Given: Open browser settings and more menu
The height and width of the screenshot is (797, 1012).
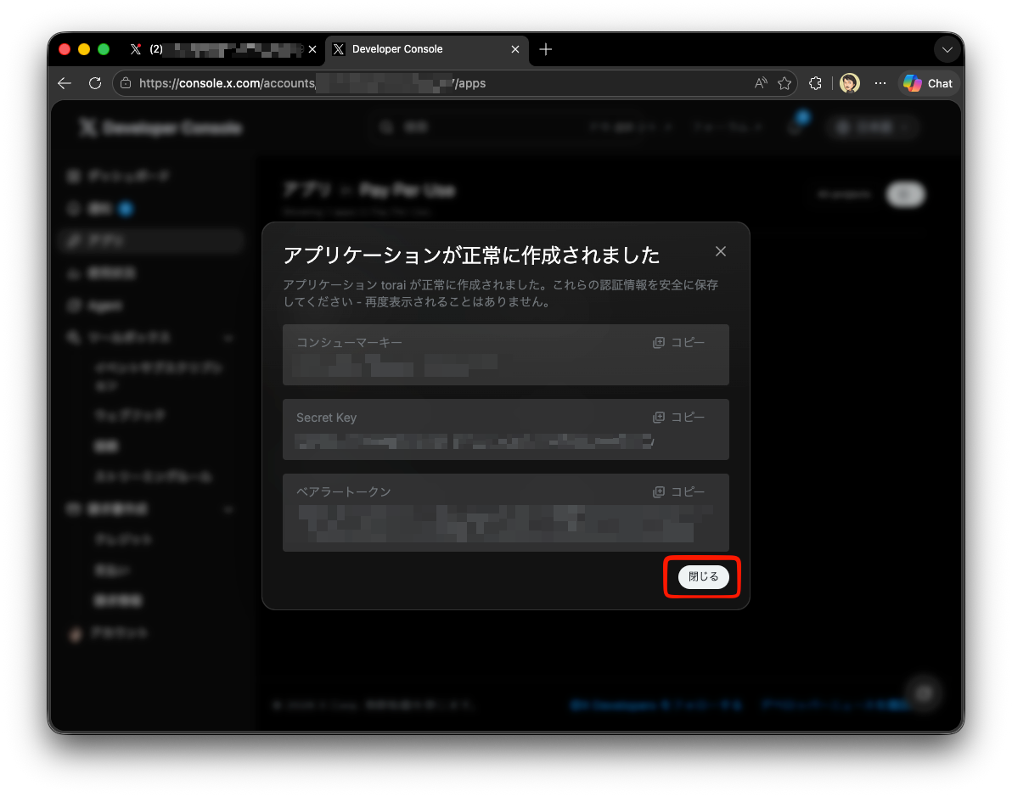Looking at the screenshot, I should pyautogui.click(x=880, y=83).
